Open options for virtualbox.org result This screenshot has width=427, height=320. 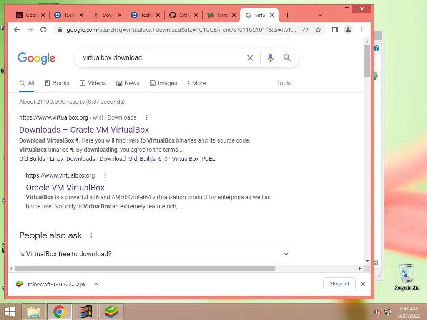[105, 175]
